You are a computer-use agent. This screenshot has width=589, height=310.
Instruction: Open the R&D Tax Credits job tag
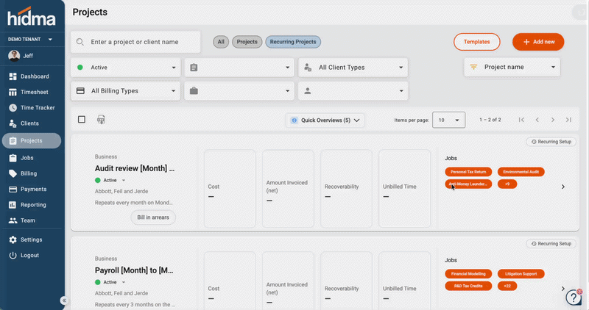coord(468,286)
